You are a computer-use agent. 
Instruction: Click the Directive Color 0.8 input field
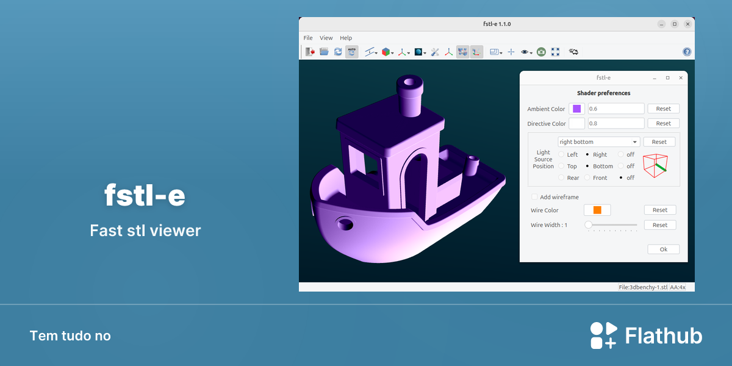[616, 123]
